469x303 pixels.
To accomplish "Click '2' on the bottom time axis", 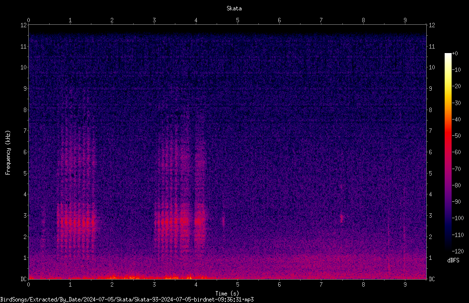I will 112,285.
